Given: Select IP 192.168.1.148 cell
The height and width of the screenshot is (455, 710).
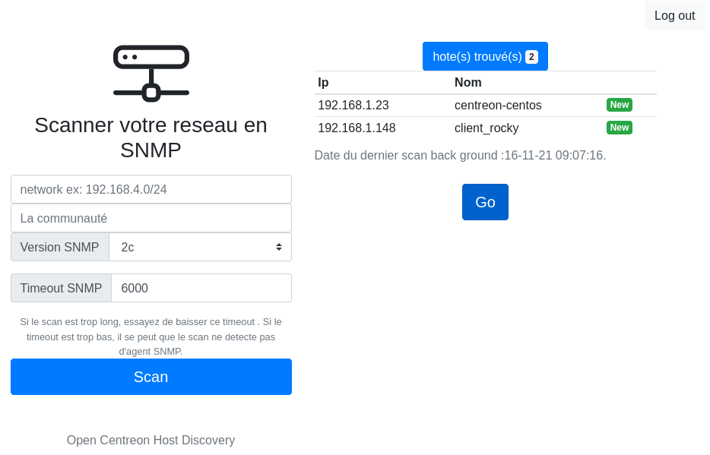Looking at the screenshot, I should pos(357,128).
